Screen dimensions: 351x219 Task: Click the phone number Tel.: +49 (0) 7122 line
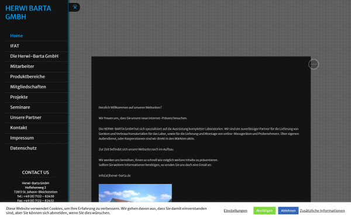click(35, 196)
